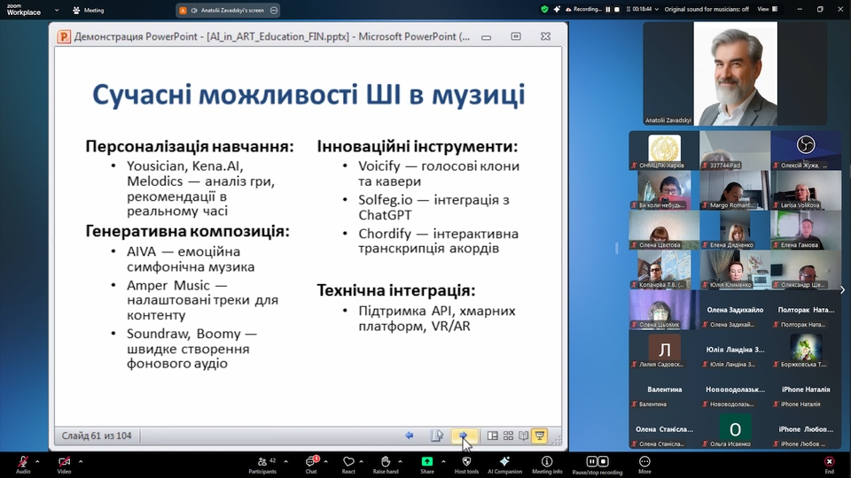Toggle Original sound for musicians
Viewport: 851px width, 478px height.
pos(707,9)
